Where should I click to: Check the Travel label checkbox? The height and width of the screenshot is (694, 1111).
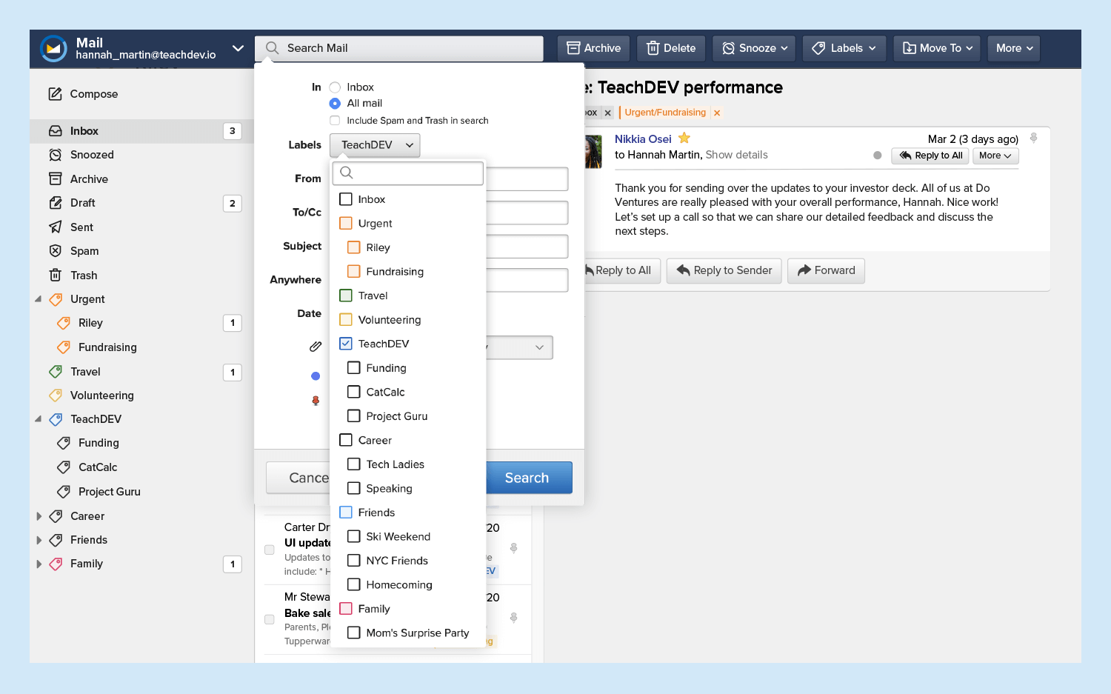[x=346, y=296]
